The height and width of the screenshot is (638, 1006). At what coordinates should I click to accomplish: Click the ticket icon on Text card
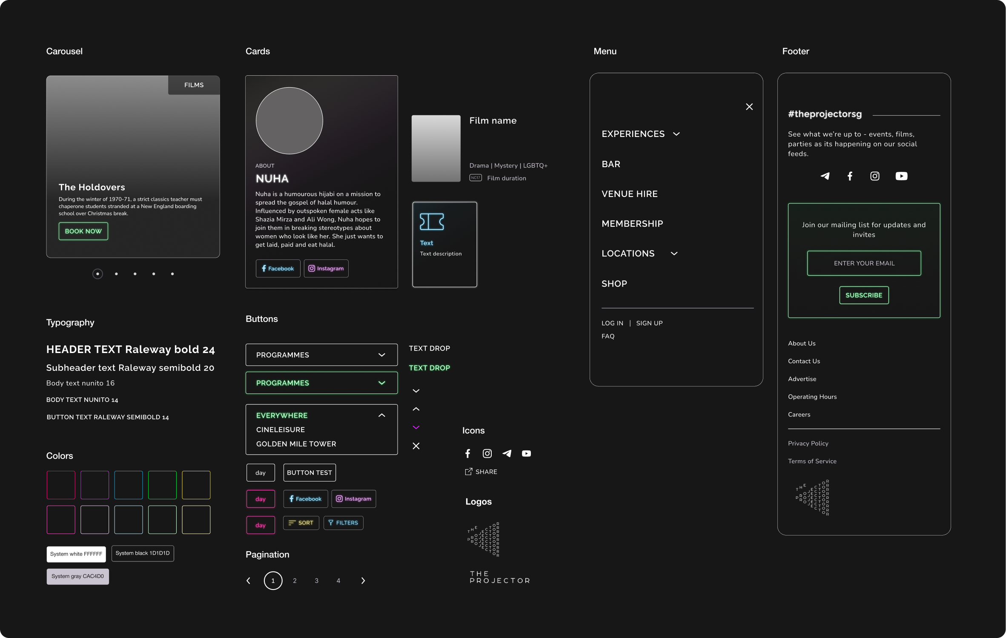click(x=432, y=222)
